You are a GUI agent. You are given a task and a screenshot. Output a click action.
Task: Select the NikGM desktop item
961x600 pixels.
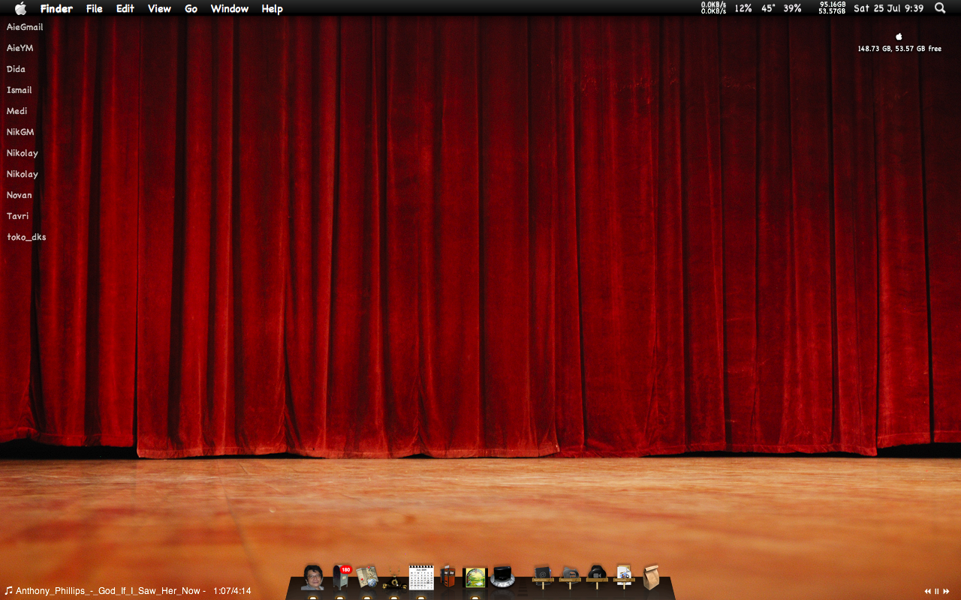point(20,132)
